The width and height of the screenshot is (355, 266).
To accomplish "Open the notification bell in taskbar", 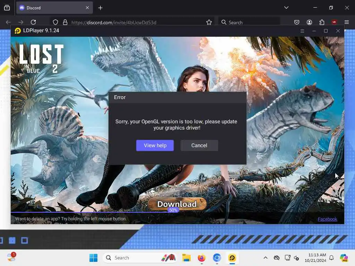I will 331,258.
